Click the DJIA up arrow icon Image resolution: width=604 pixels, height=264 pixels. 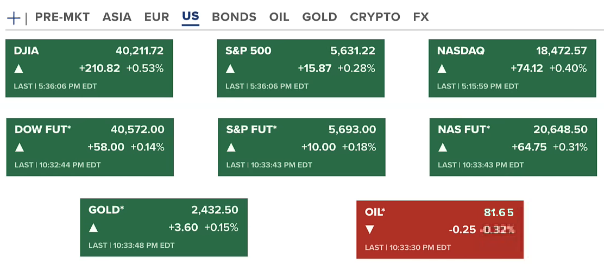coord(19,69)
